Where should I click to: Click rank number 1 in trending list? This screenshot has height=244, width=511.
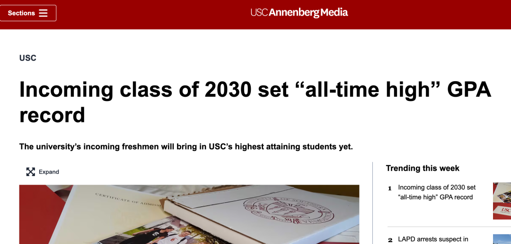[x=390, y=188]
